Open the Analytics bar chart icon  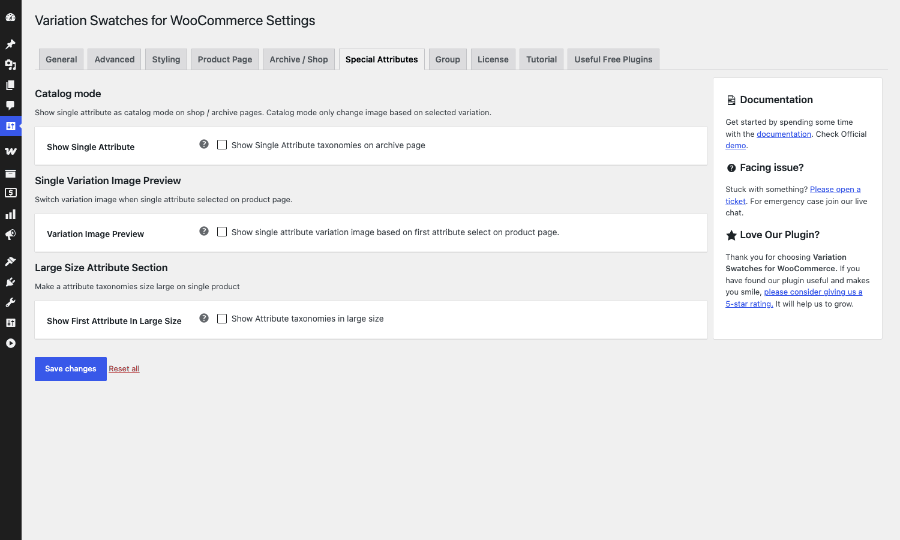tap(10, 214)
